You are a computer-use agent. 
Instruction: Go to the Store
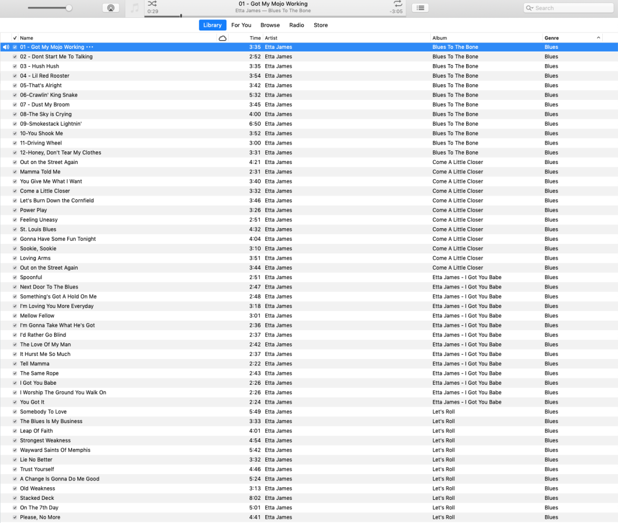[321, 25]
